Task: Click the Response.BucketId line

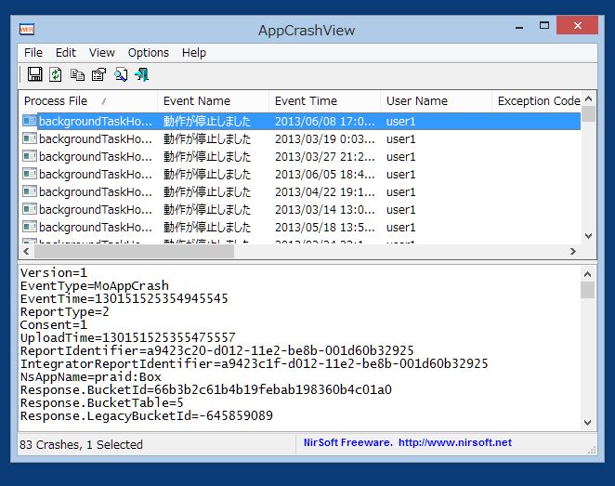Action: tap(206, 389)
